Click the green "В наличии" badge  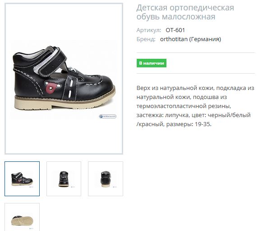pos(152,63)
